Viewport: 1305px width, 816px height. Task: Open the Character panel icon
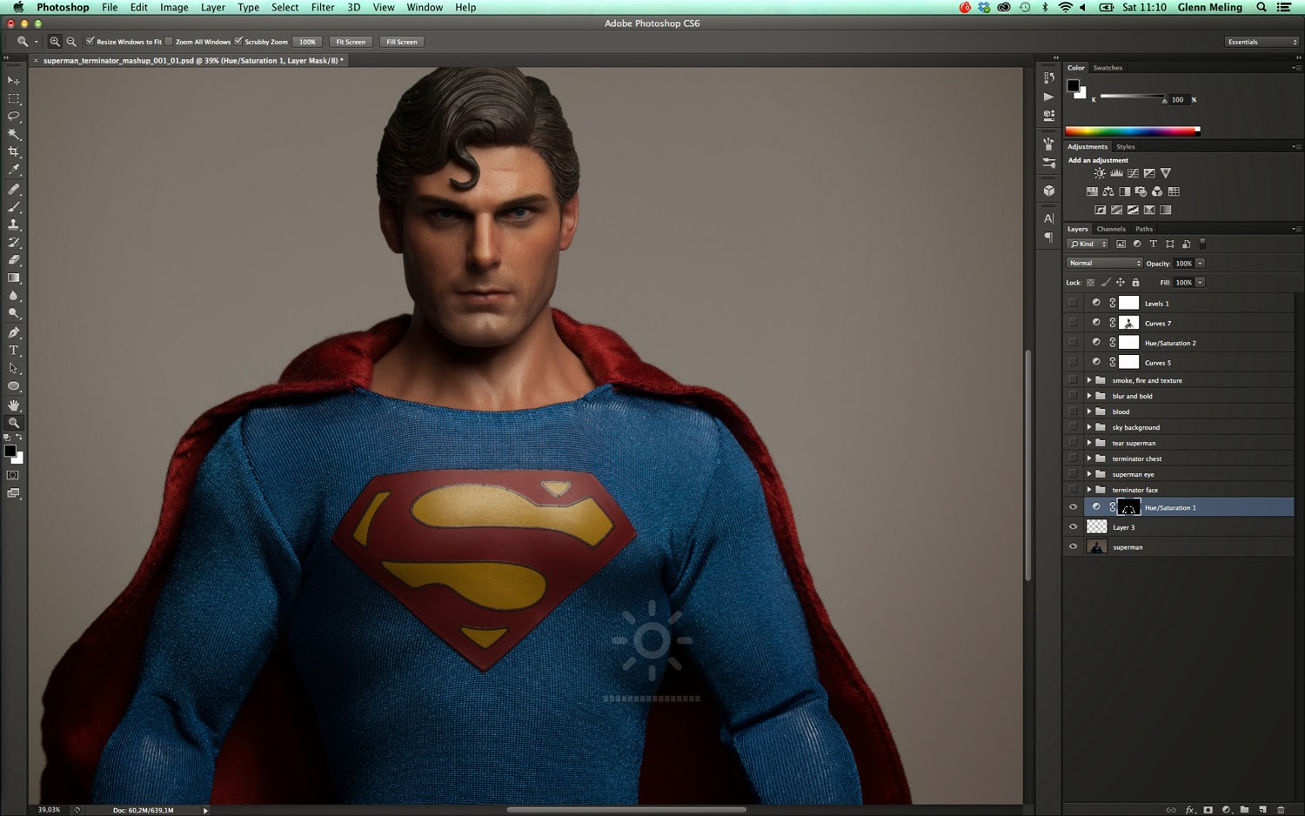1048,218
